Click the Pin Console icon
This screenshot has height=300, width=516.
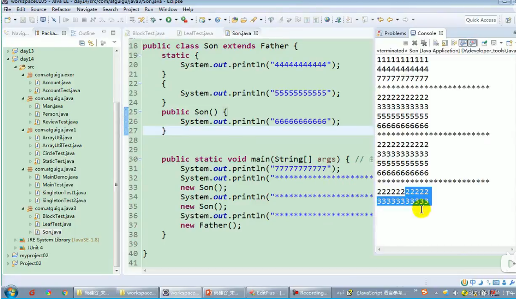click(484, 43)
